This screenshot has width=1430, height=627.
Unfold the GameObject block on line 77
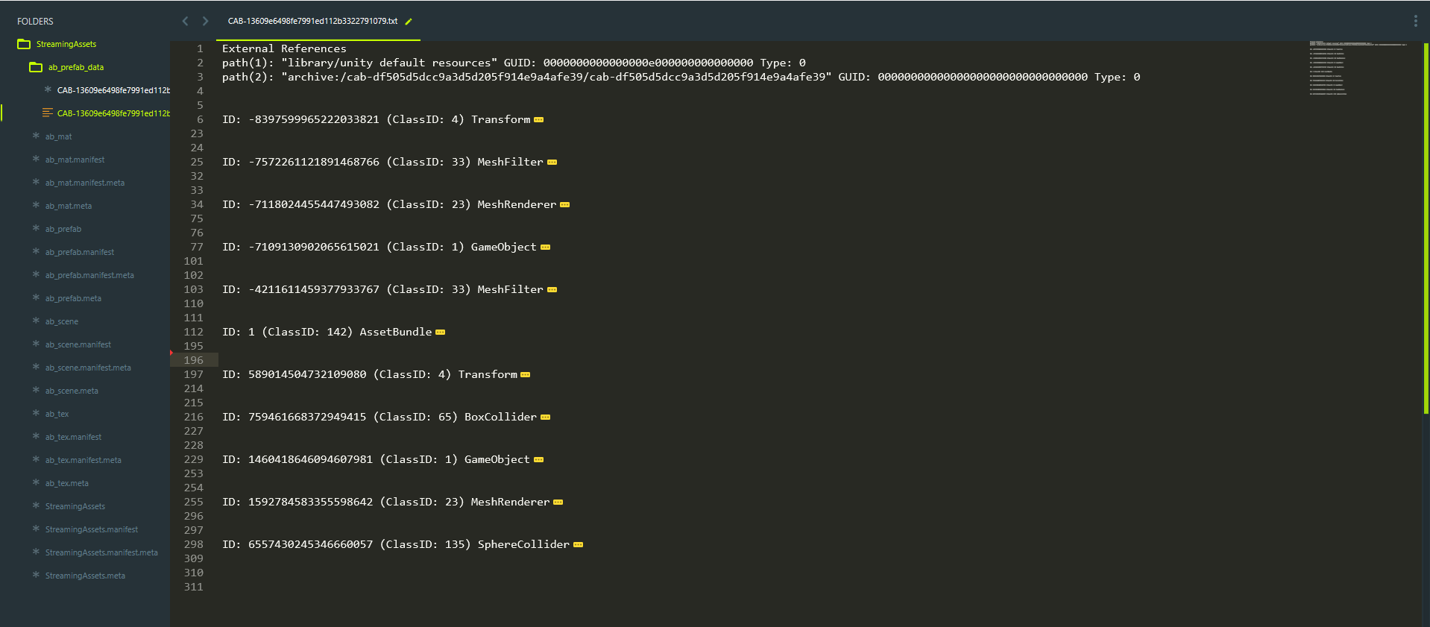tap(545, 248)
